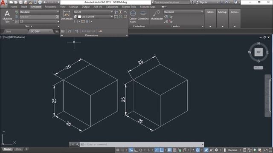Click the New file icon in quick access
Viewport: 273px width, 153px height.
click(11, 2)
